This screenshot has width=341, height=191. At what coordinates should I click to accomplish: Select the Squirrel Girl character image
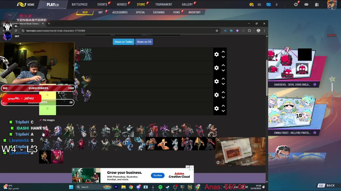[x=212, y=131]
